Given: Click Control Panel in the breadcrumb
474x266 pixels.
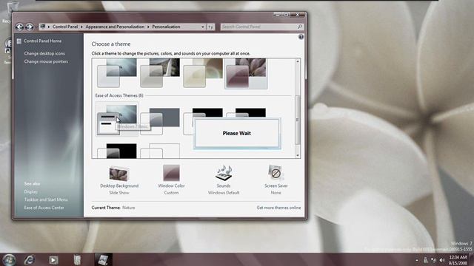Looking at the screenshot, I should tap(65, 27).
